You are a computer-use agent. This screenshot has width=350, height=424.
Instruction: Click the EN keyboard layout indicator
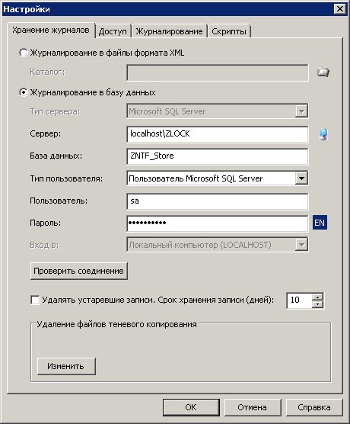pyautogui.click(x=320, y=223)
